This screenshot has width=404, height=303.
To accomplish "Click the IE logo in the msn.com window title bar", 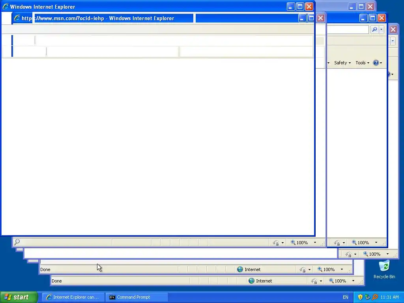I will tap(17, 18).
